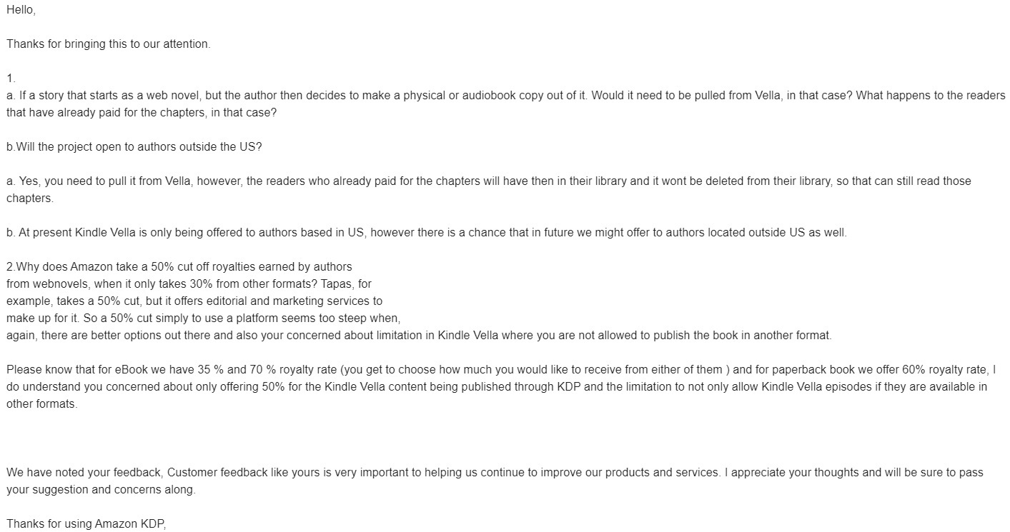
Task: Click "that have already paid for the chapters" line
Action: [137, 113]
